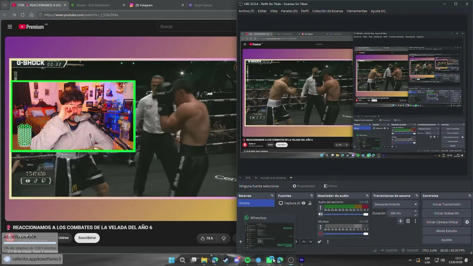The height and width of the screenshot is (266, 473).
Task: Open Herramientas menu in OBS
Action: pyautogui.click(x=357, y=11)
